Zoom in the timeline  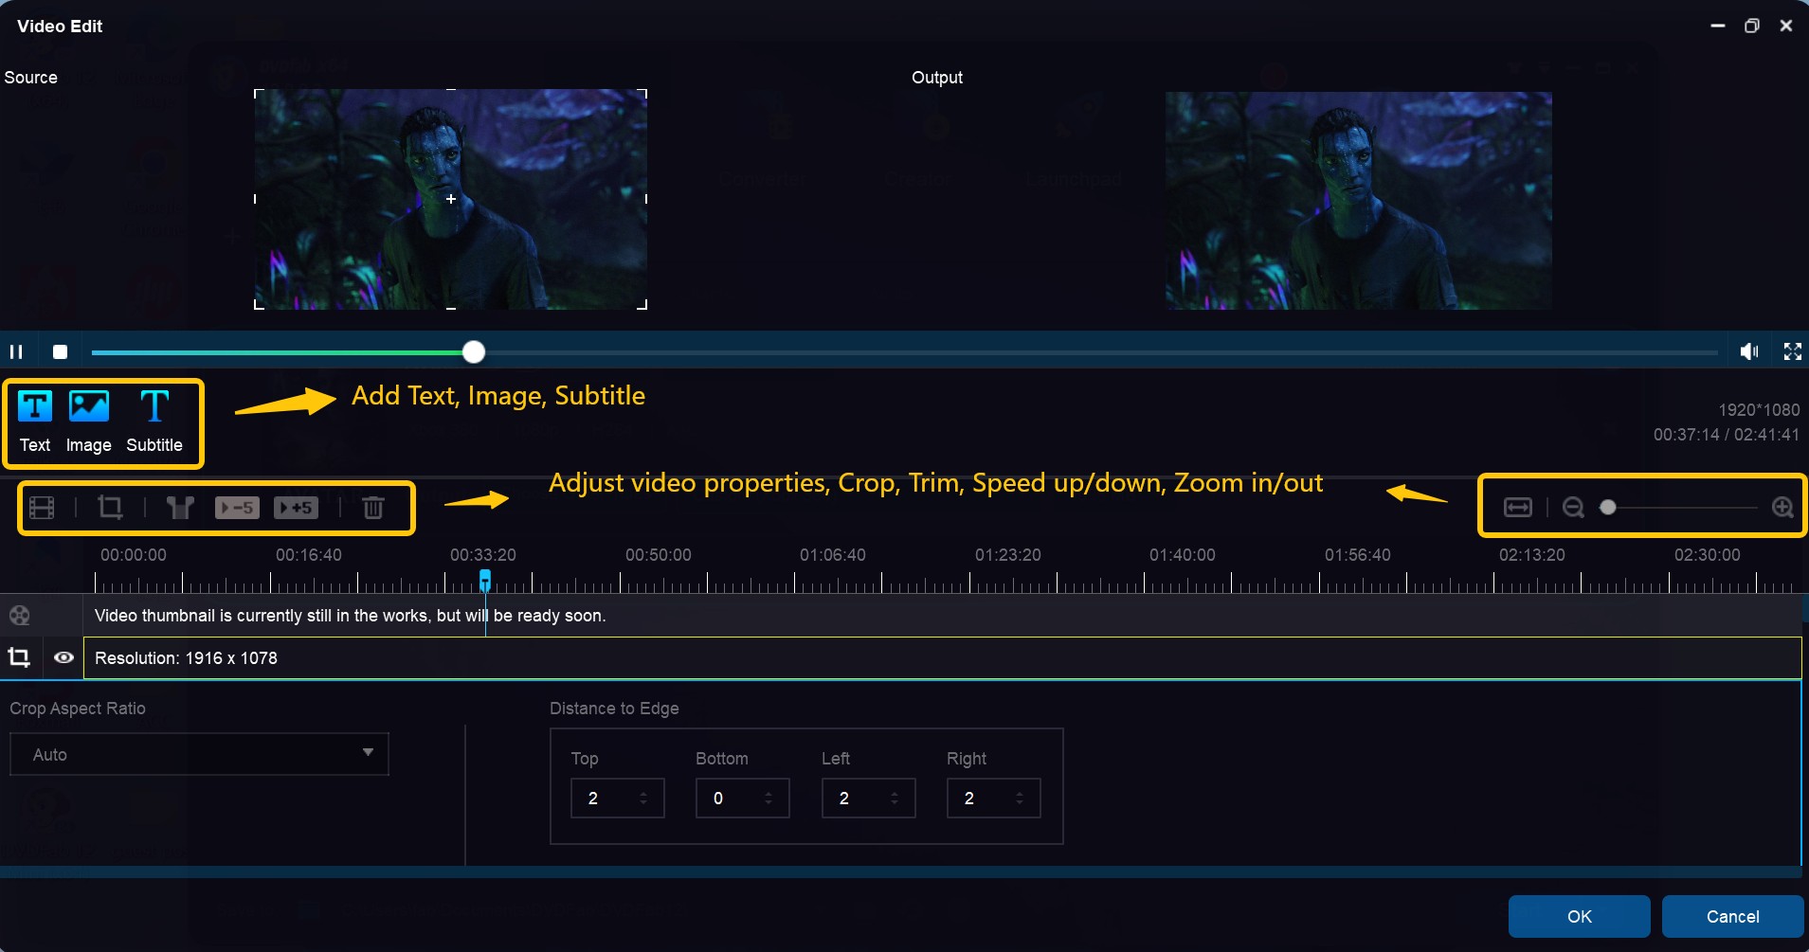click(x=1782, y=508)
